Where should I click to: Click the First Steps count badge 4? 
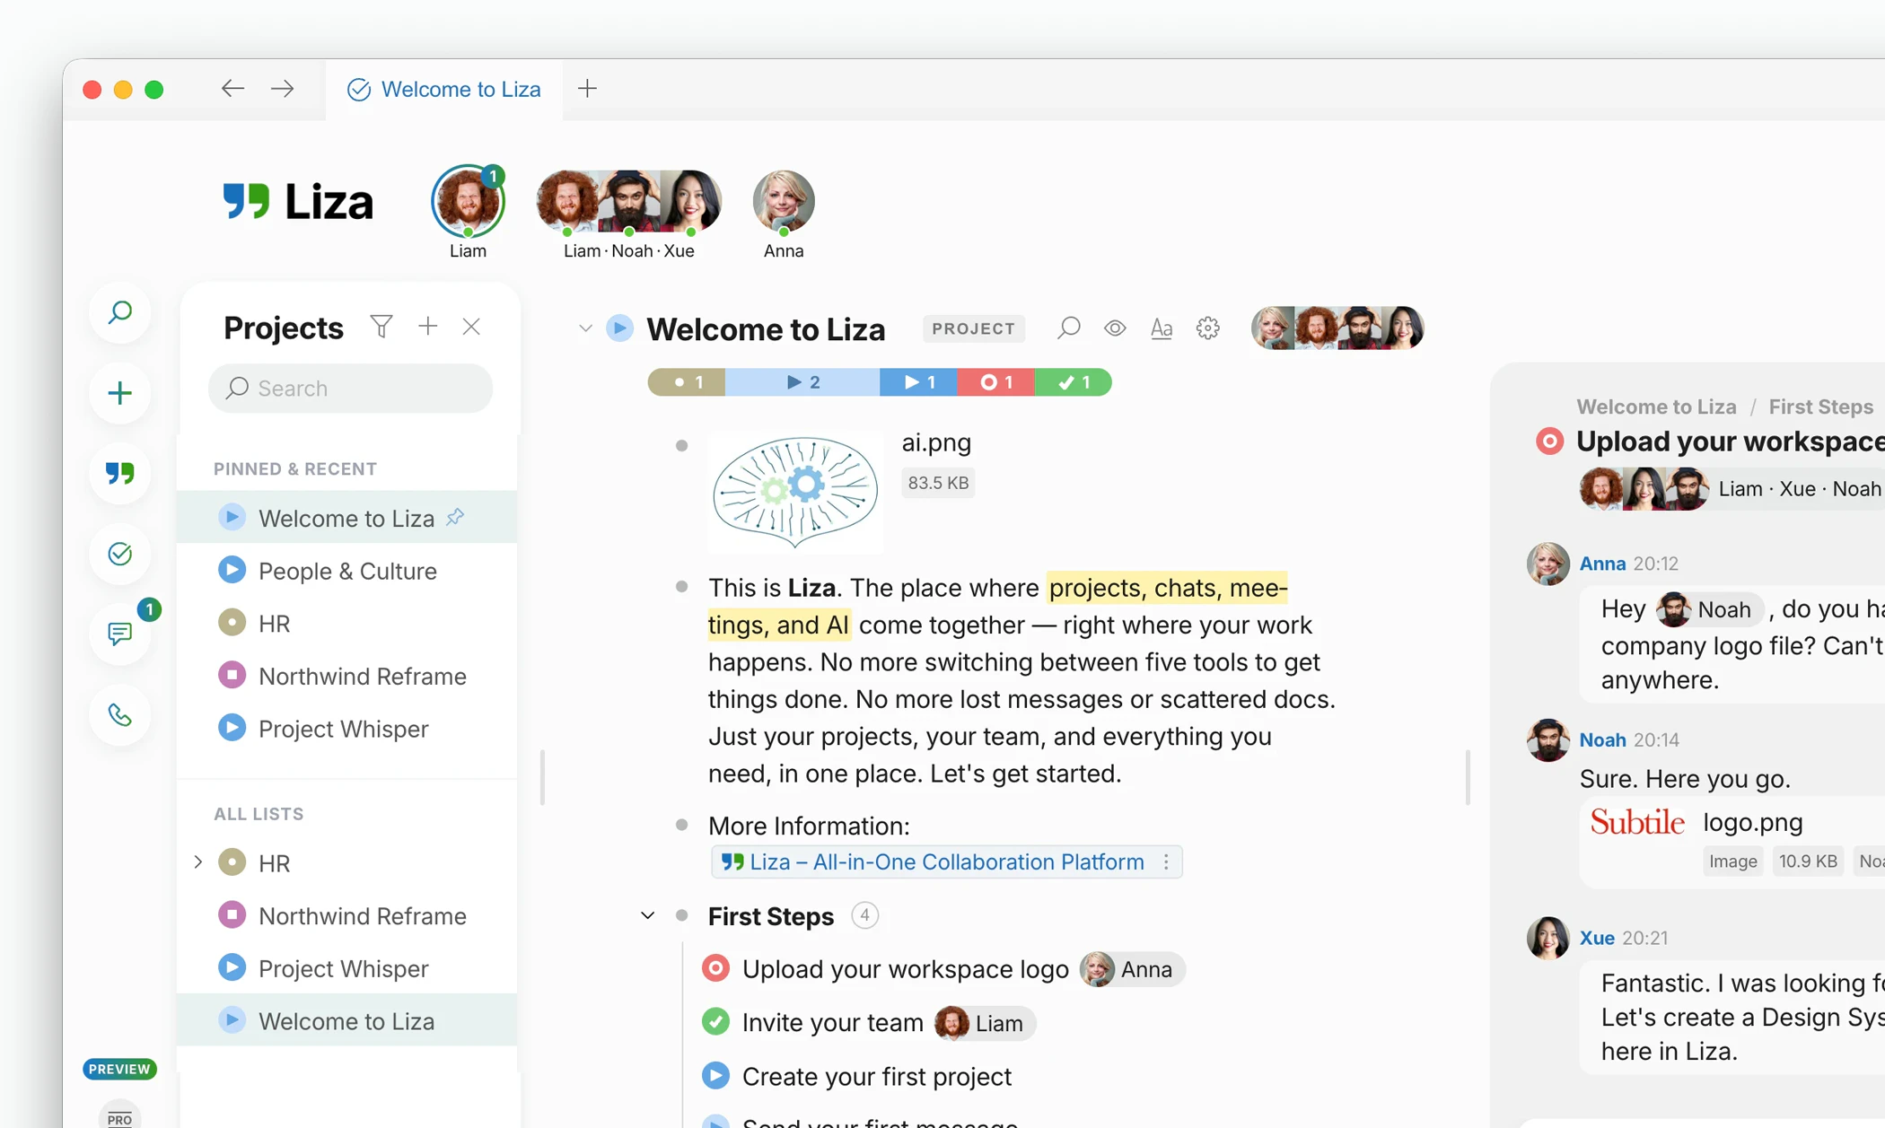864,916
